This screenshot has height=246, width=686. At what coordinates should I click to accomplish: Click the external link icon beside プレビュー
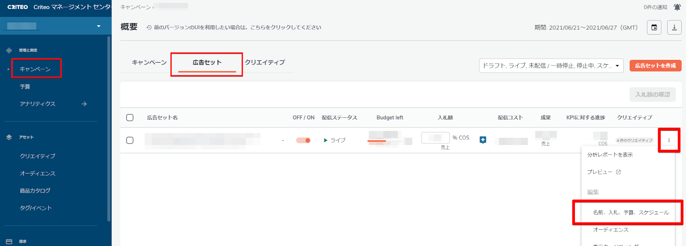(x=618, y=172)
